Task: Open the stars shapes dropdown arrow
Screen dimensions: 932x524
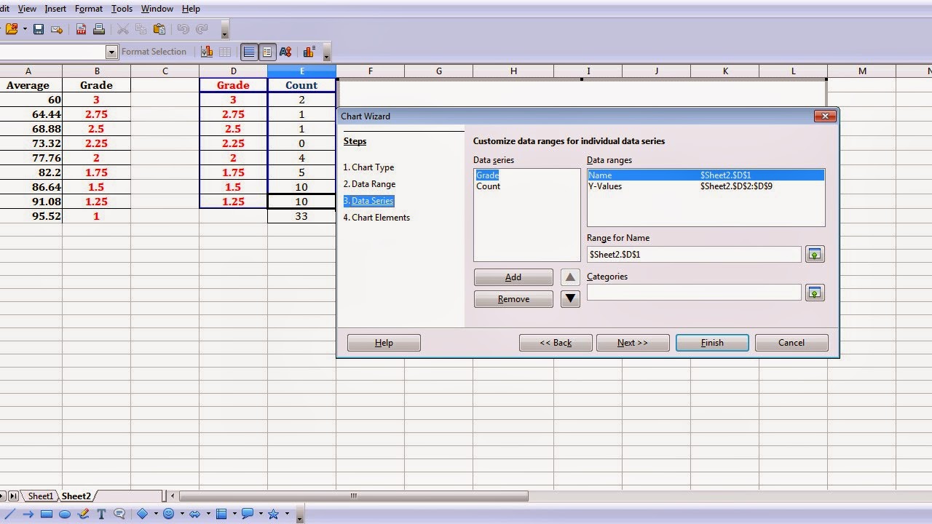Action: [x=287, y=514]
